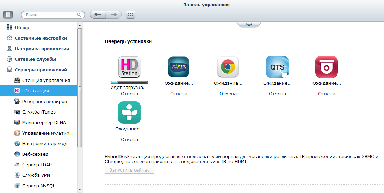Viewport: 384px width, 193px height.
Task: Click the HD Station download progress bar
Action: [x=129, y=83]
